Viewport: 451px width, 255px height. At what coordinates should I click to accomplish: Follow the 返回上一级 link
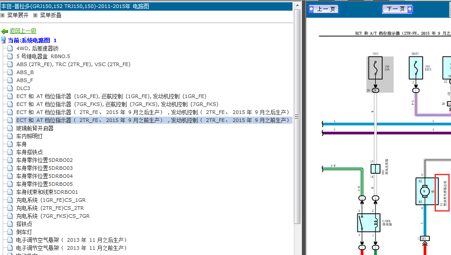[x=23, y=31]
